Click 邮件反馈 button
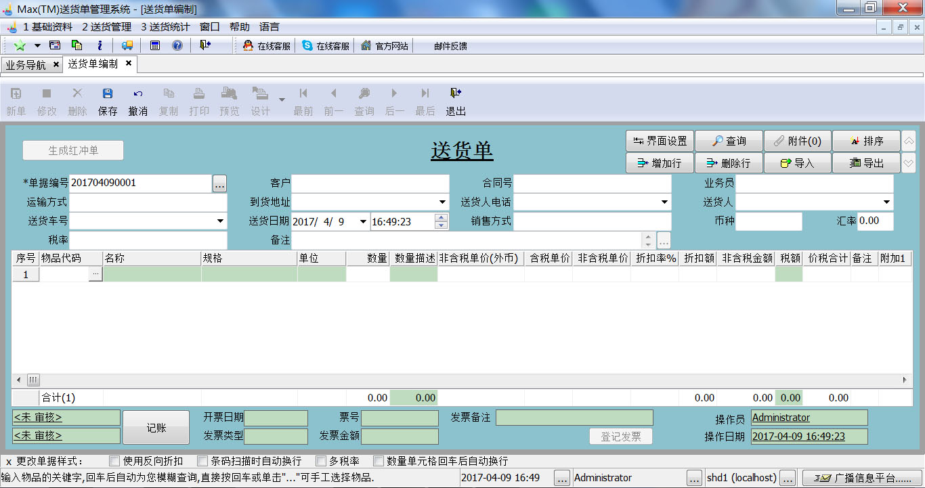 point(450,46)
